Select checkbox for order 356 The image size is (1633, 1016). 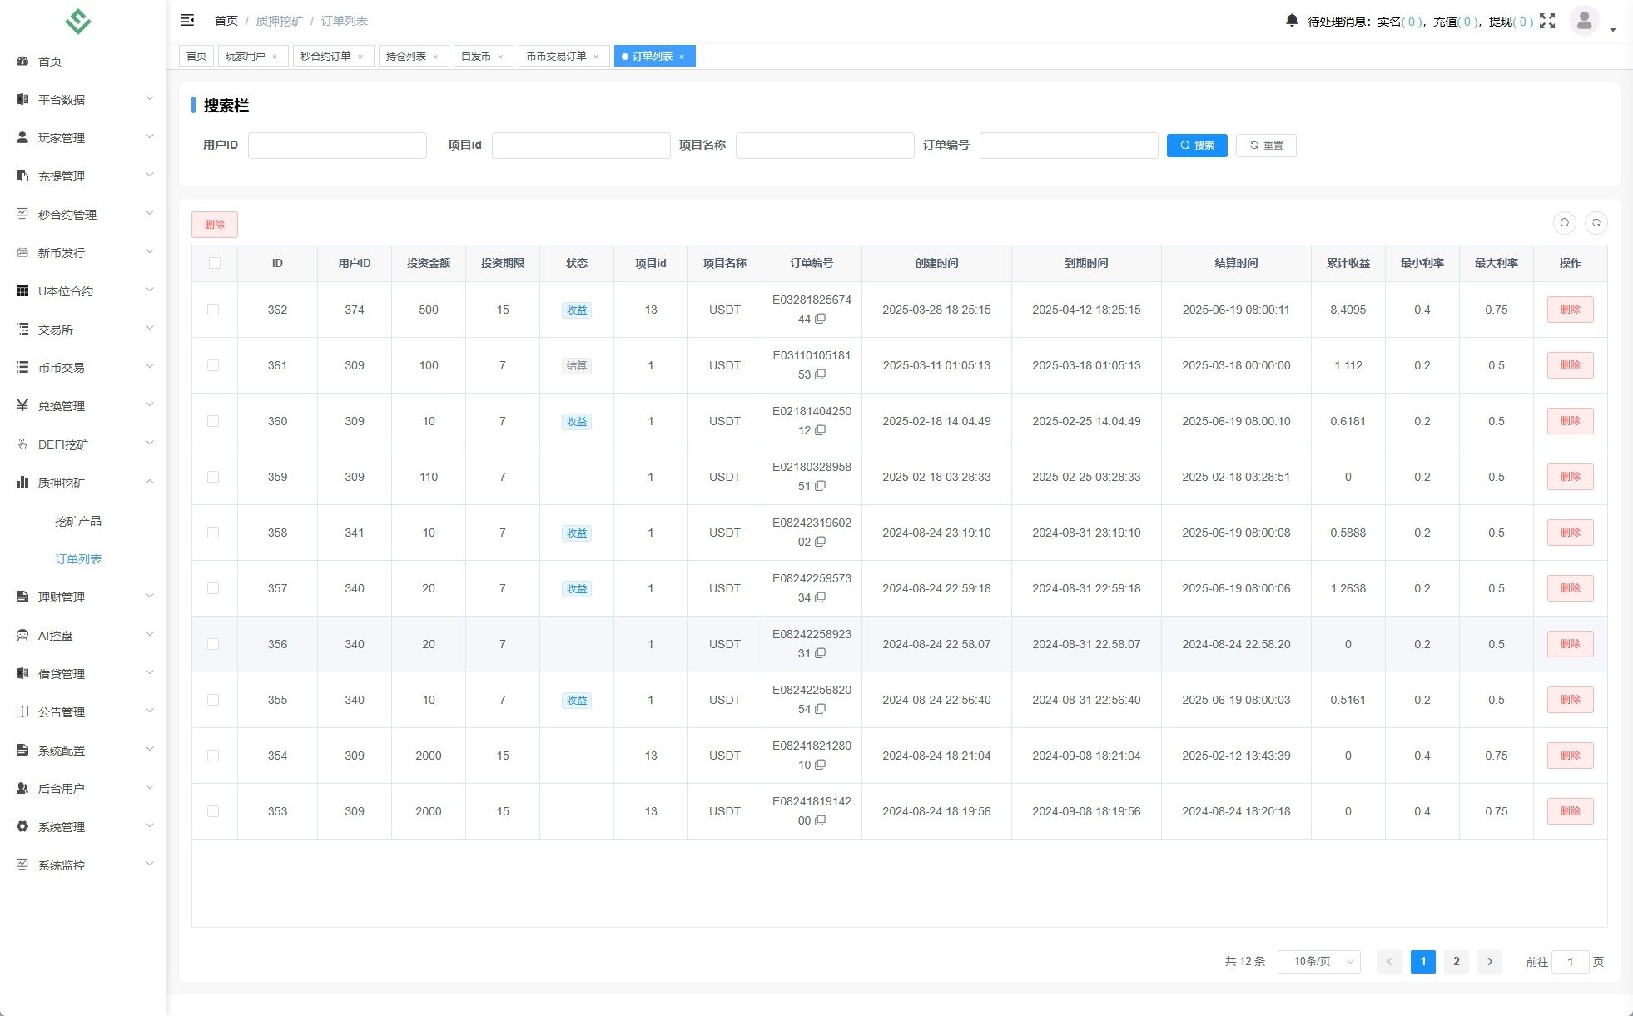click(x=213, y=644)
